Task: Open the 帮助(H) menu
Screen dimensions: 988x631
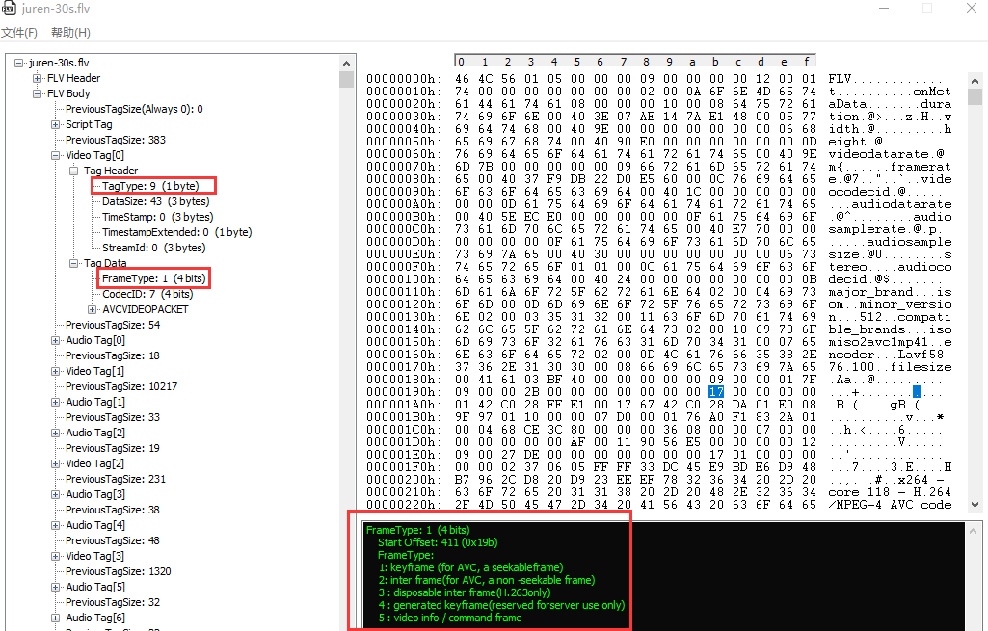Action: click(x=70, y=33)
